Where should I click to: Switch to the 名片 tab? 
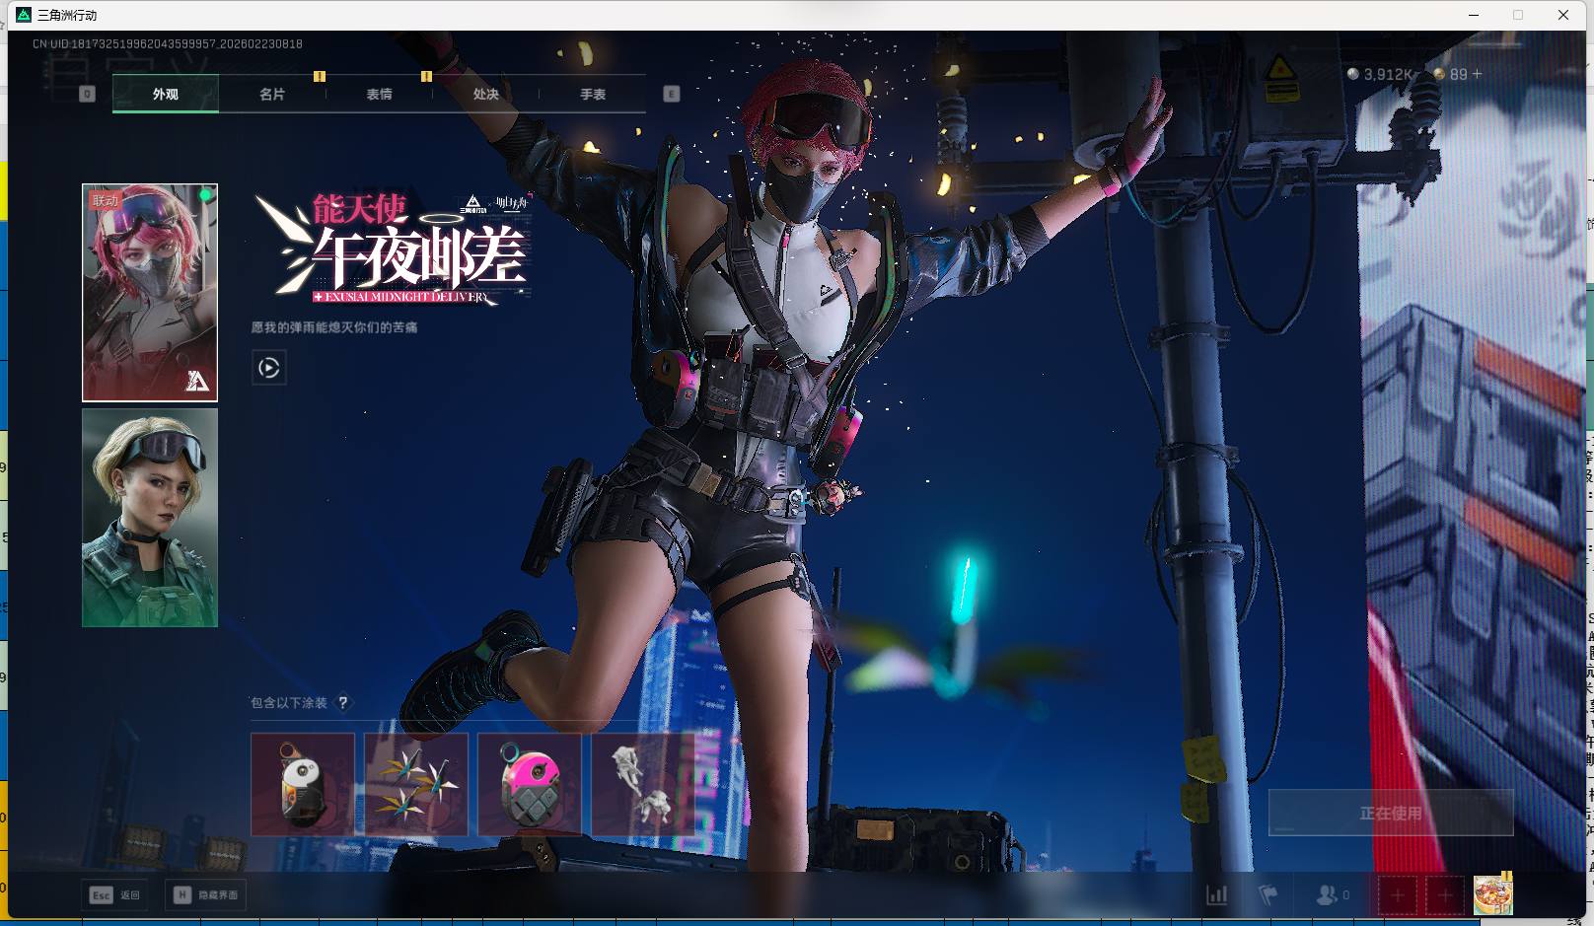coord(272,95)
